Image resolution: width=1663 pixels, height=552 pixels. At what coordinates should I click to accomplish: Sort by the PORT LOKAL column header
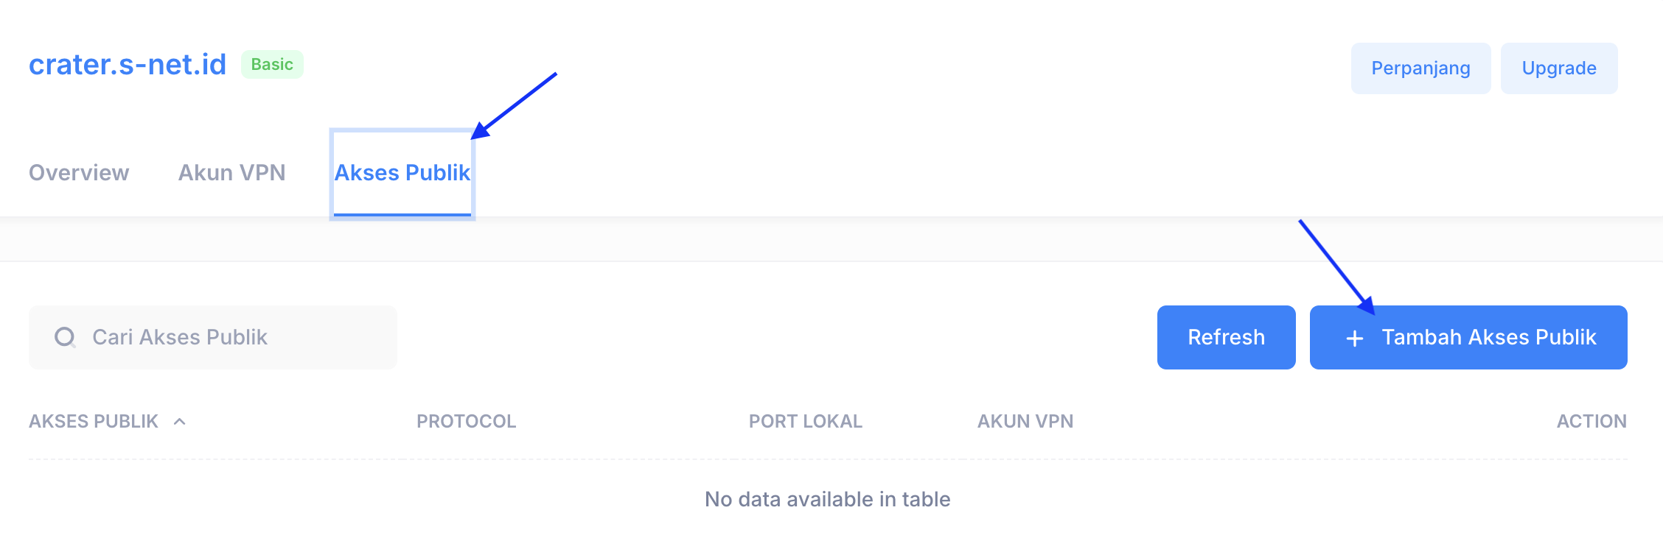805,421
